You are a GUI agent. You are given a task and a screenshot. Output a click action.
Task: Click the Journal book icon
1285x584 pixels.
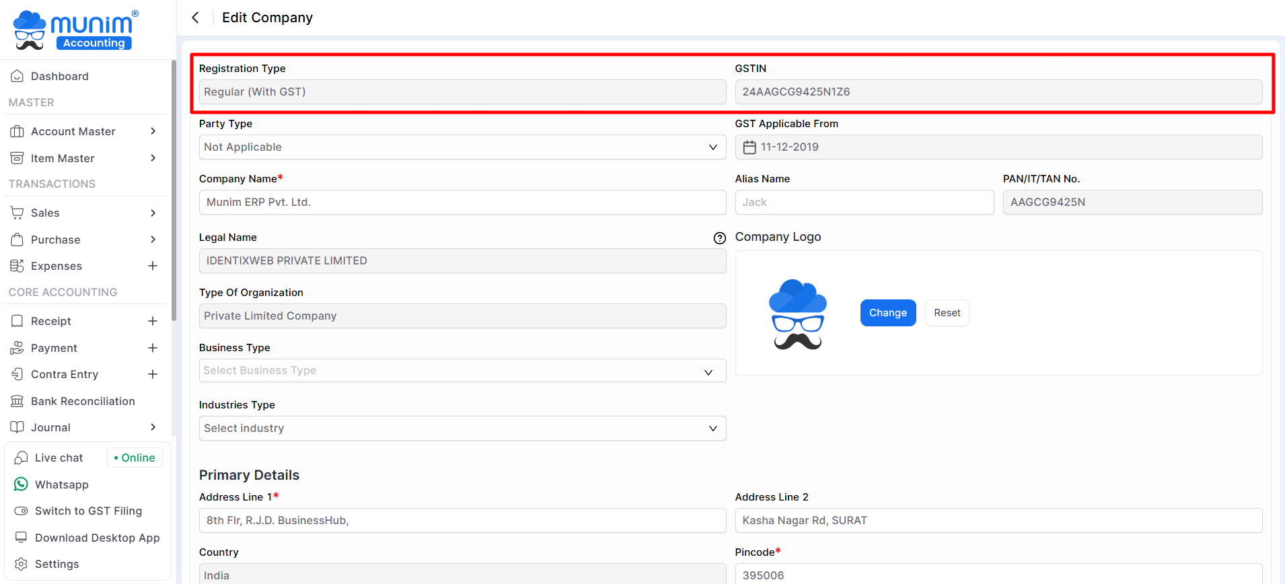click(17, 427)
